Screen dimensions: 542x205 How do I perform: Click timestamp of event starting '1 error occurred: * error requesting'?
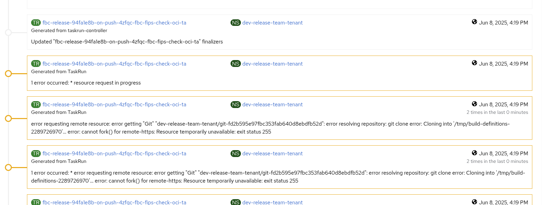pyautogui.click(x=503, y=154)
